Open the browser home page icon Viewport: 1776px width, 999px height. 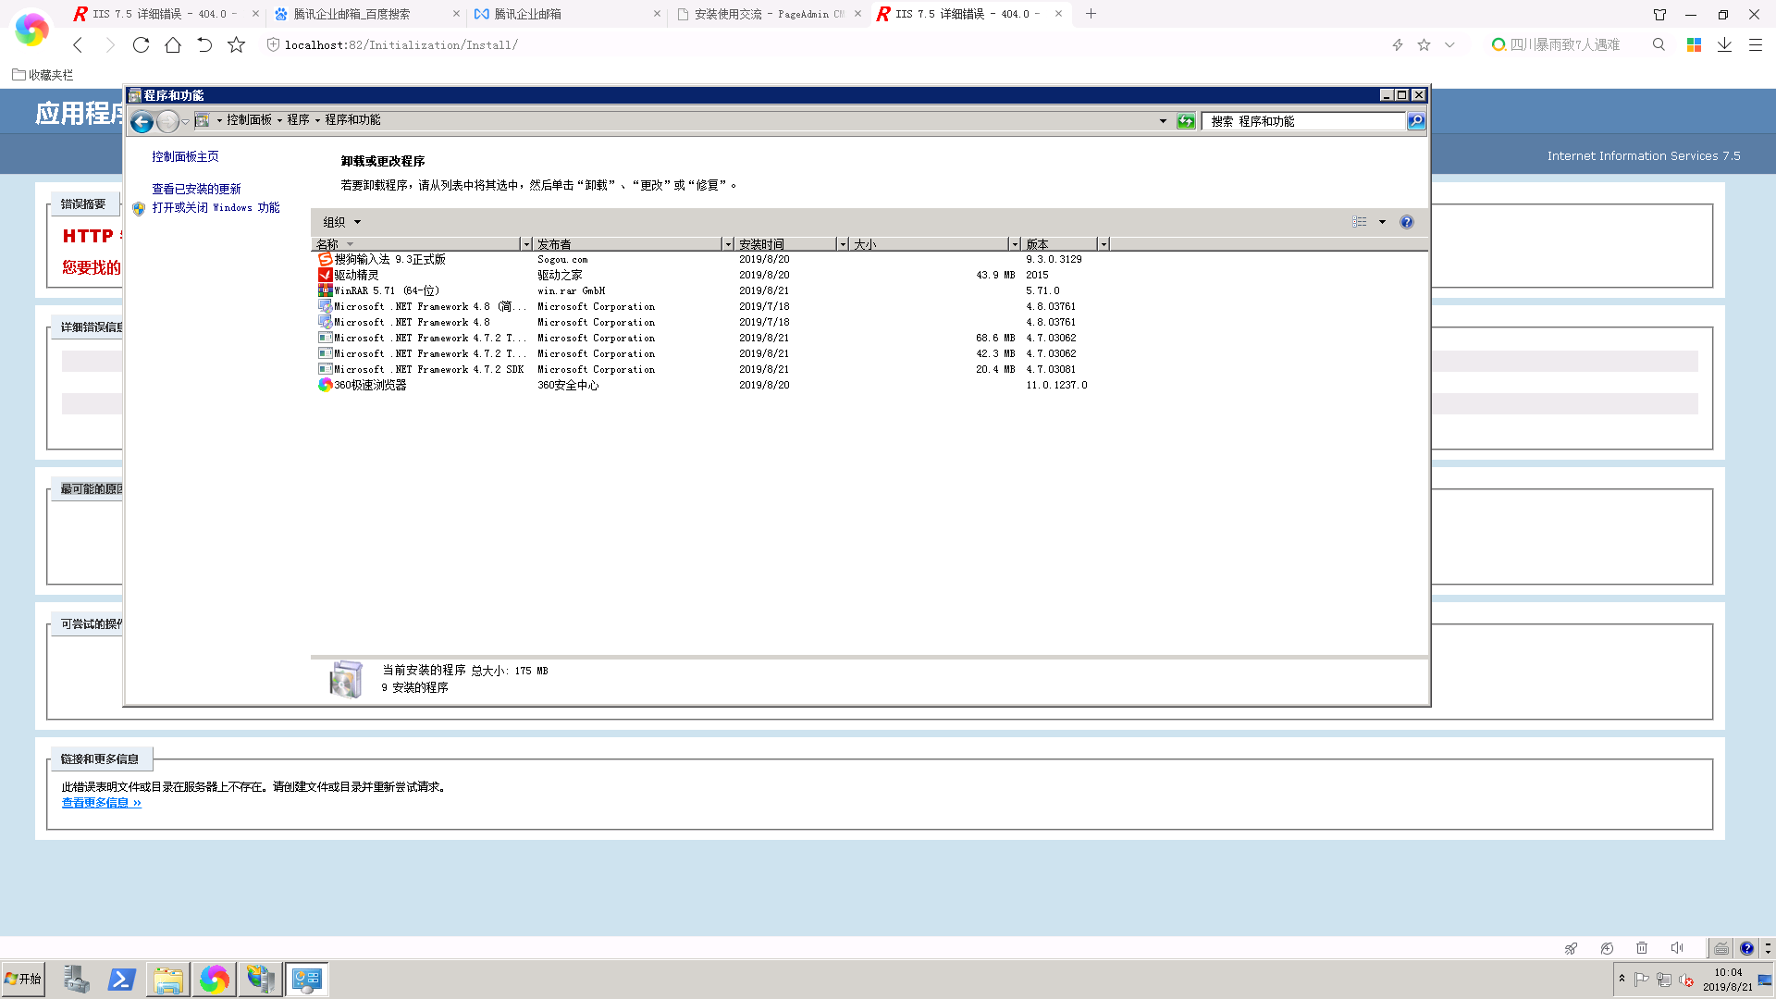[x=173, y=44]
